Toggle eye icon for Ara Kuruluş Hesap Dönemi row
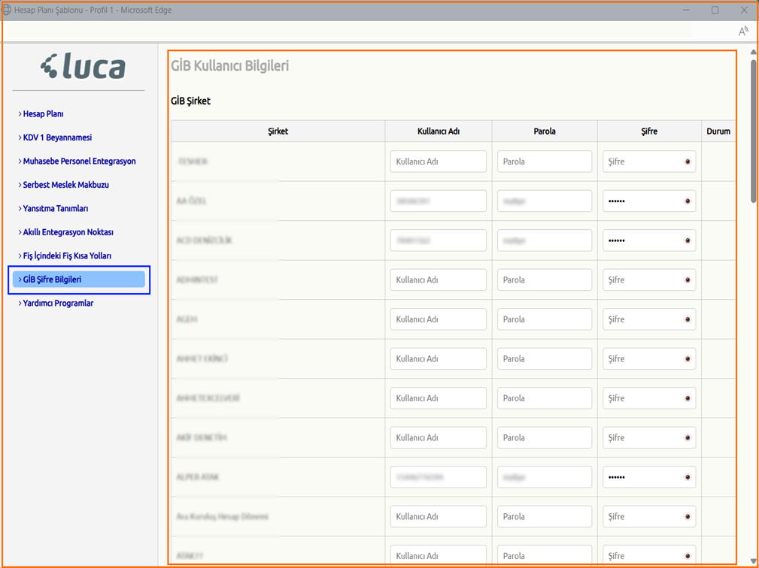The height and width of the screenshot is (568, 759). point(688,517)
